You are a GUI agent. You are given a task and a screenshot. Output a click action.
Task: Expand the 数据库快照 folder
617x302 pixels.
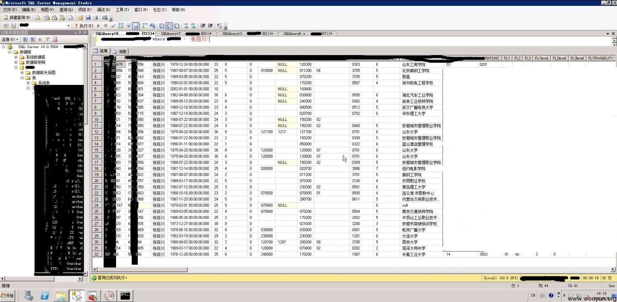[16, 62]
